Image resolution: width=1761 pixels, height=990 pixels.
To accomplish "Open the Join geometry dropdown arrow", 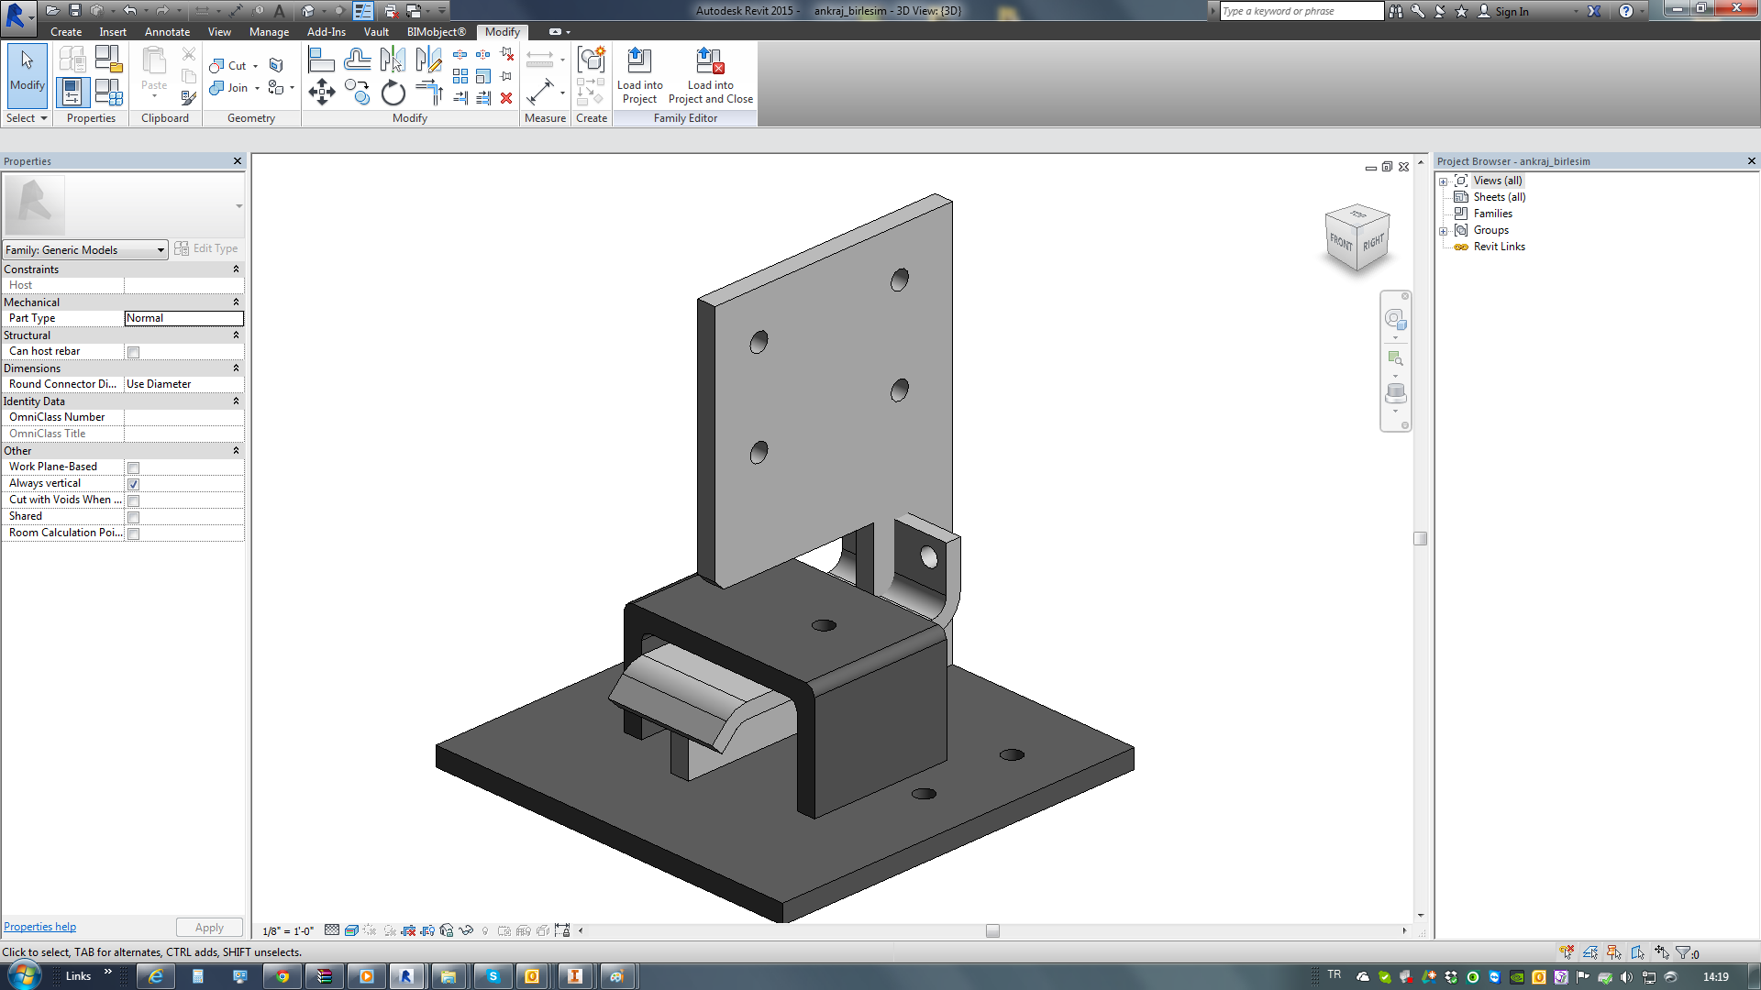I will pyautogui.click(x=257, y=88).
